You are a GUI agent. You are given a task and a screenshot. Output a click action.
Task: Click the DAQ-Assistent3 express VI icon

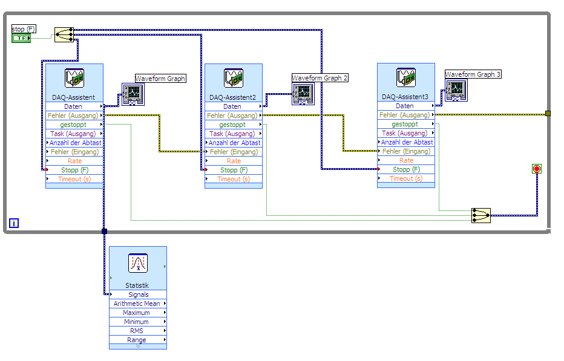pos(406,77)
